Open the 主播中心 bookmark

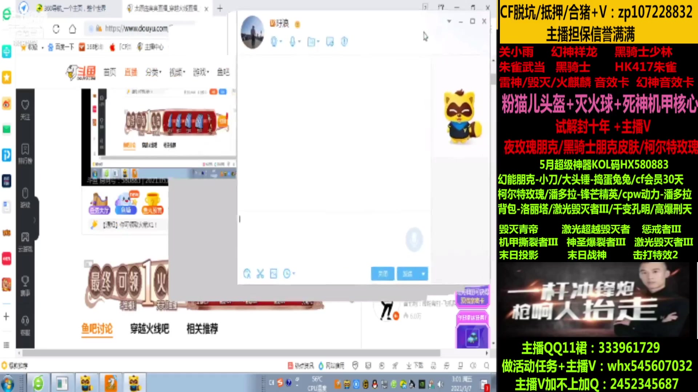pyautogui.click(x=150, y=46)
